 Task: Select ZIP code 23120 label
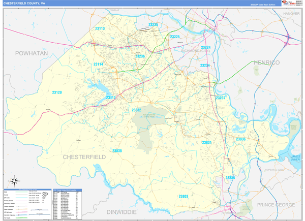coord(57,92)
